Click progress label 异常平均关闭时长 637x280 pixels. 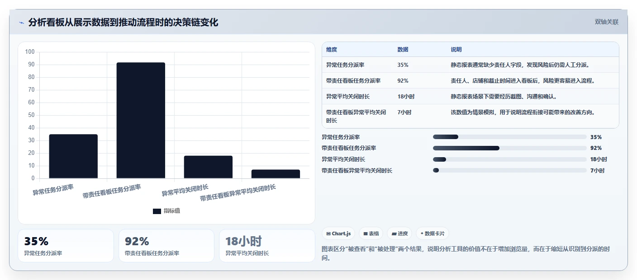pos(343,159)
